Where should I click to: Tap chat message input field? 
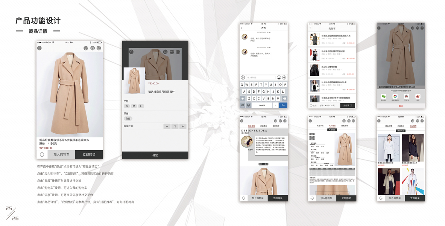coord(261,77)
